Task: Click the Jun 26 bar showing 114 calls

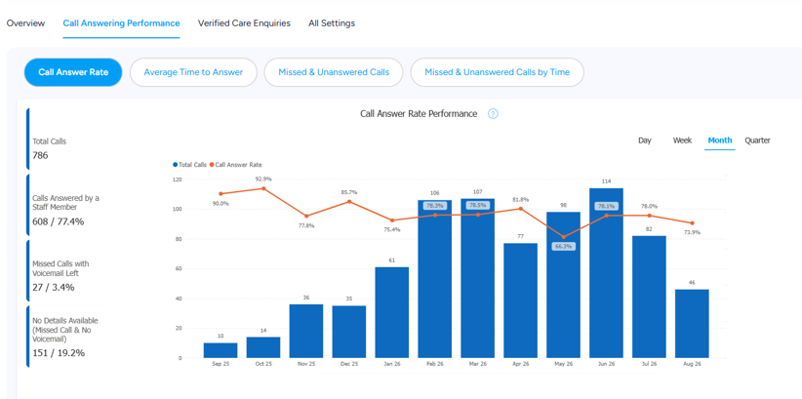Action: (x=606, y=272)
